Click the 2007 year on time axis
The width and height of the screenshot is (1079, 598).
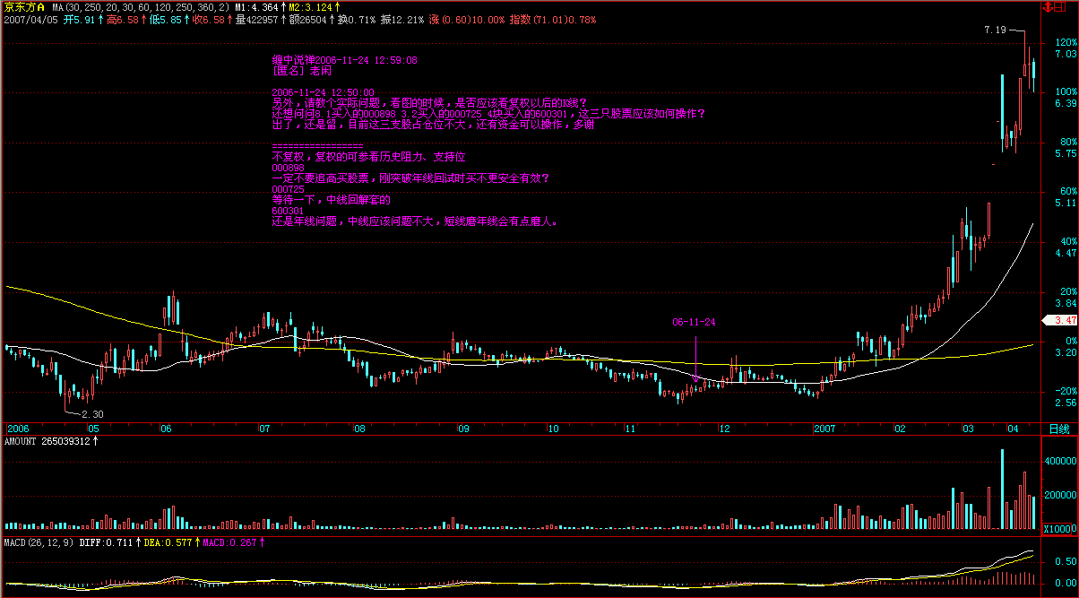[824, 429]
